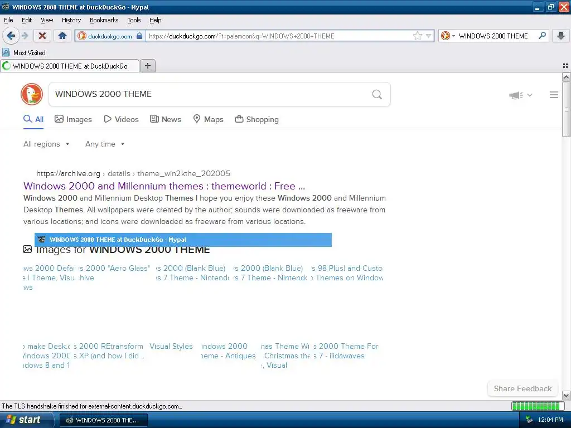Click the DuckDuckGo duck logo
The image size is (571, 428).
[32, 94]
